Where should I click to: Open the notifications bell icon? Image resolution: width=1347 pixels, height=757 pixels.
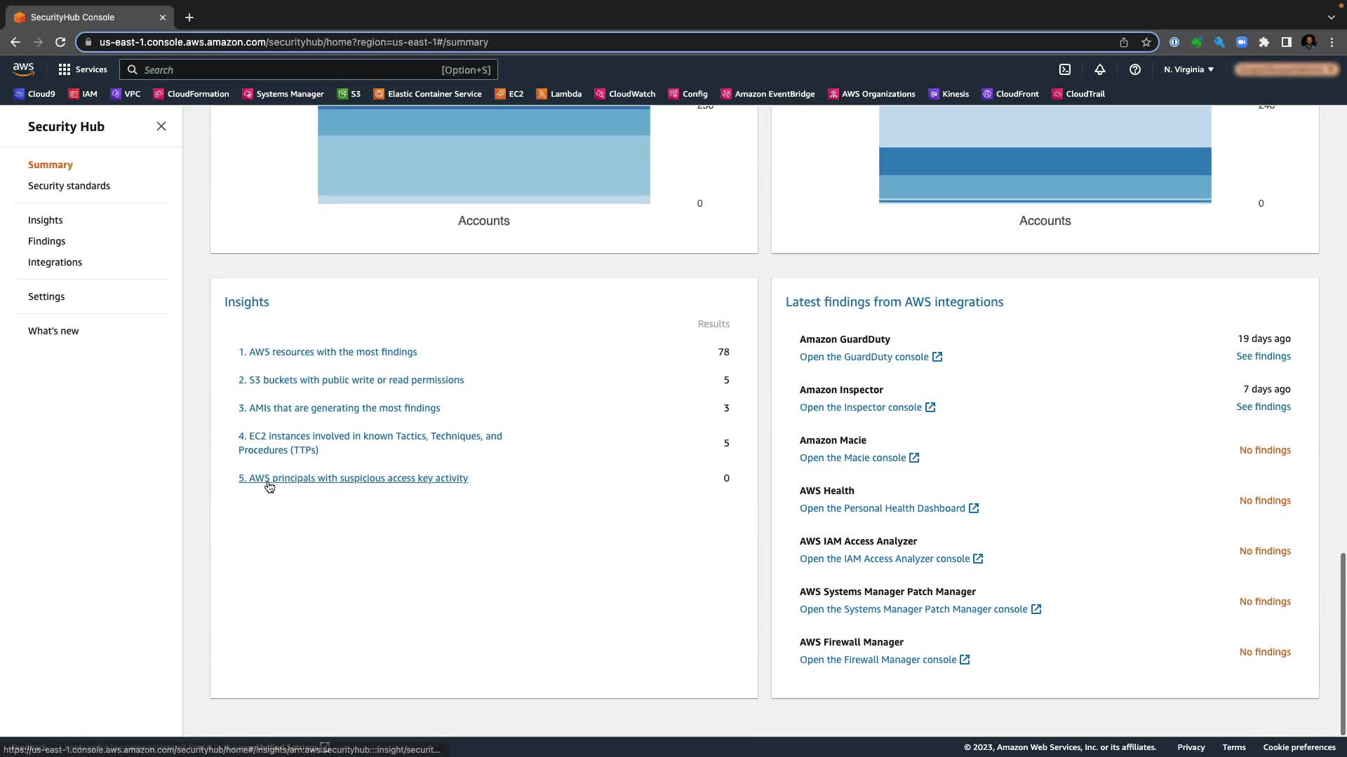[x=1100, y=69]
